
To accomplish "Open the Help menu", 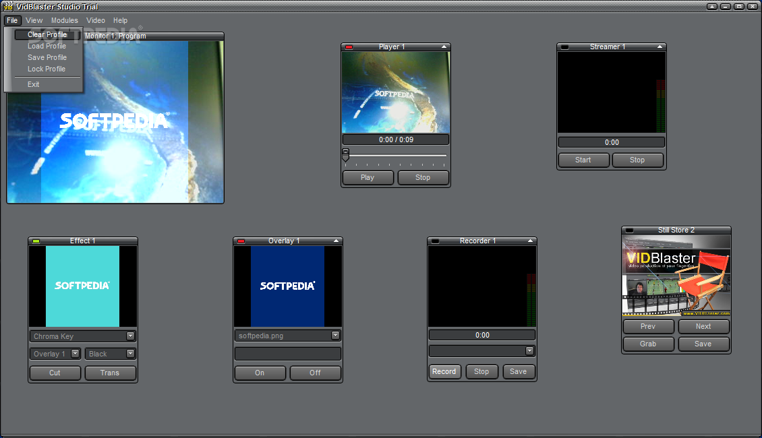I will [121, 20].
